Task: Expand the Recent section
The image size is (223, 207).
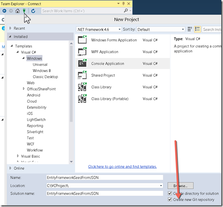Action: (10, 28)
